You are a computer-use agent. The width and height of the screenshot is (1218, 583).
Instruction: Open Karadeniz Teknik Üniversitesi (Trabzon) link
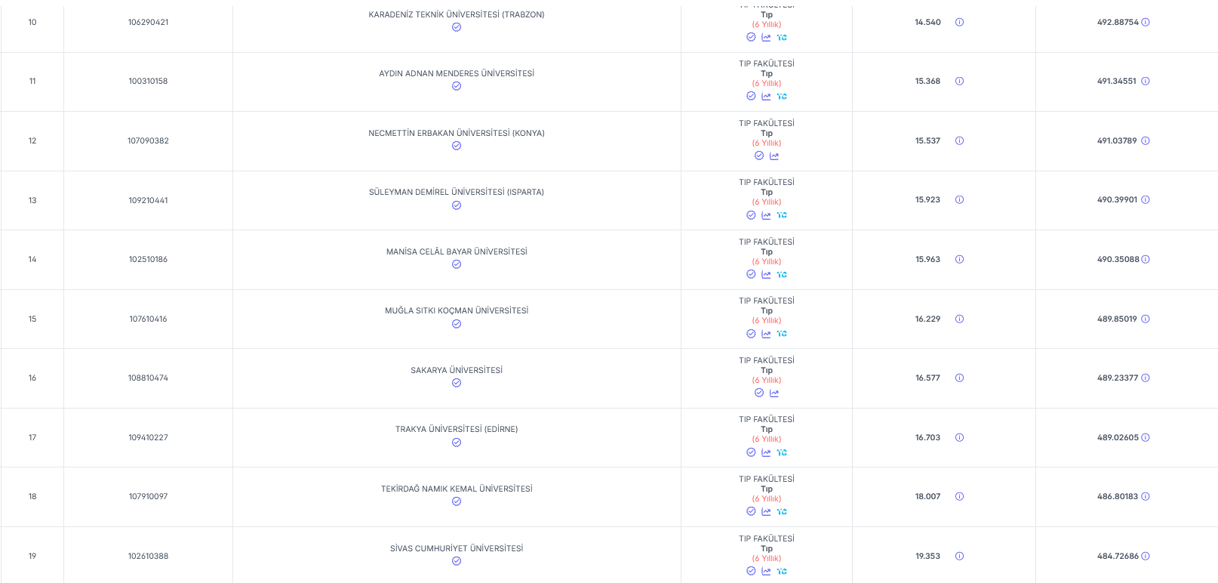pyautogui.click(x=457, y=14)
